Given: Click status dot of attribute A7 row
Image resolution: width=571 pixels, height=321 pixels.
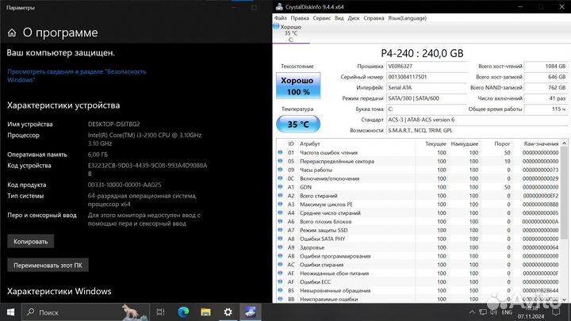Looking at the screenshot, I should pos(280,230).
